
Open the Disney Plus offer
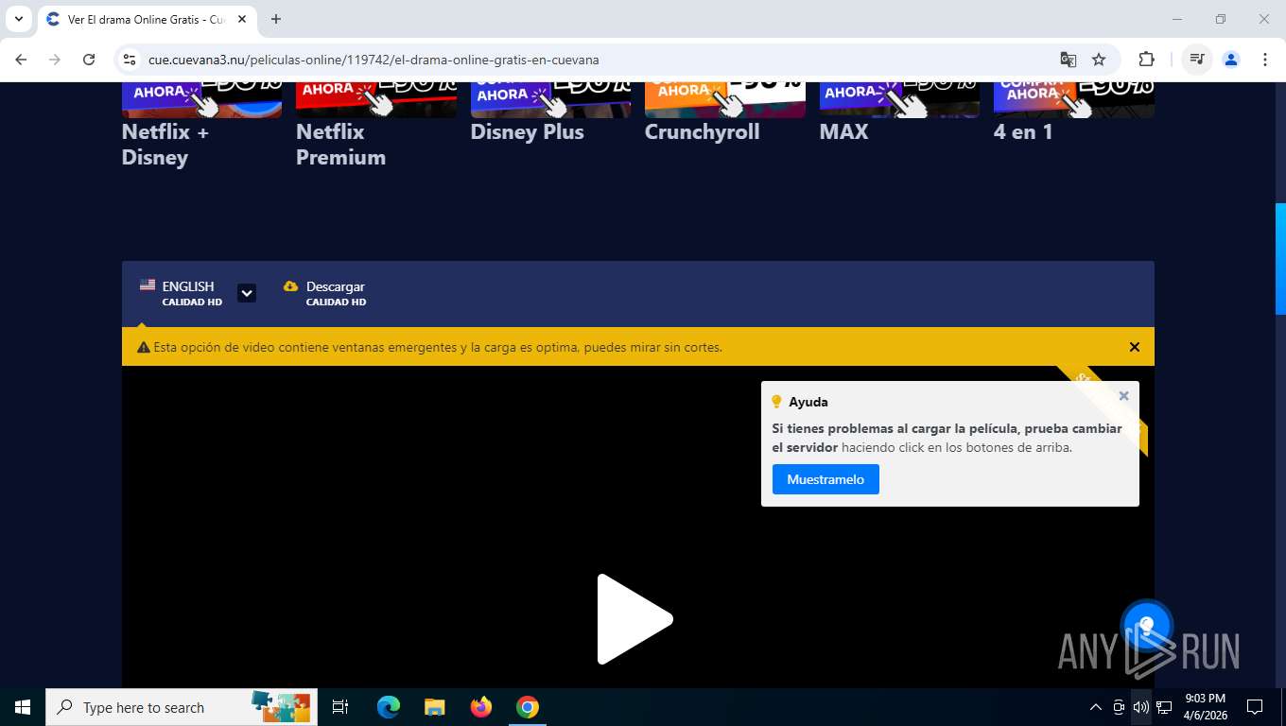tap(527, 132)
